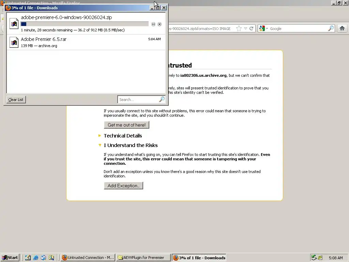Screen dimensions: 349x262
Task: Select the Adobe Premier 6.5.rar entry name
Action: (44, 39)
